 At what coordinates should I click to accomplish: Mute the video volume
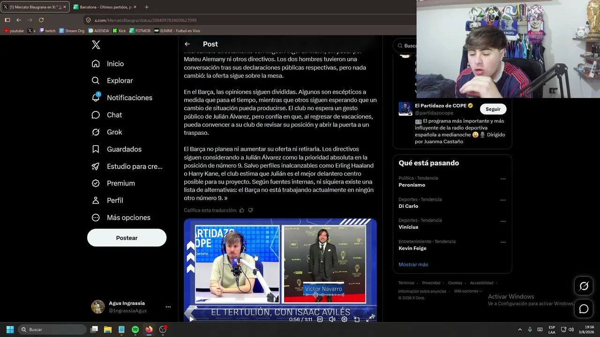tap(332, 319)
